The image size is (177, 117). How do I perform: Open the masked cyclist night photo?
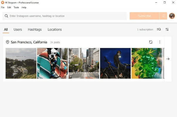point(115,63)
